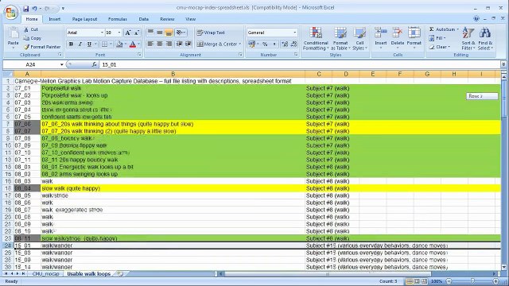Open the Font dialog launcher
Image resolution: width=509 pixels, height=286 pixels.
(140, 55)
